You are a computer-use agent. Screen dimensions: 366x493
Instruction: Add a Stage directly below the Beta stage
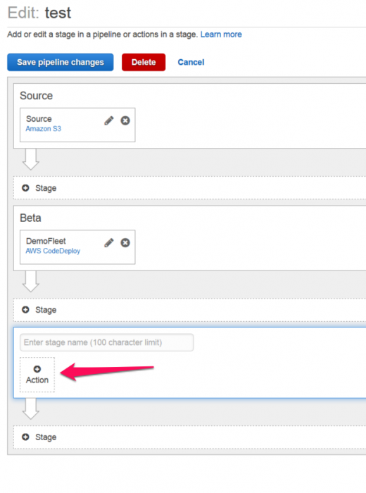point(39,310)
